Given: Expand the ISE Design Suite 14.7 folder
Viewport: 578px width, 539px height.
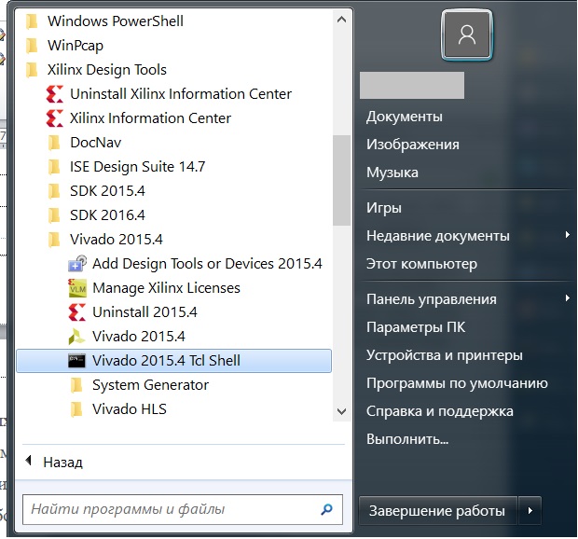Looking at the screenshot, I should point(137,167).
